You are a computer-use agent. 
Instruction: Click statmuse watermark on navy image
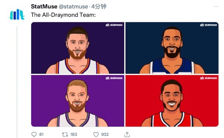click(x=208, y=25)
